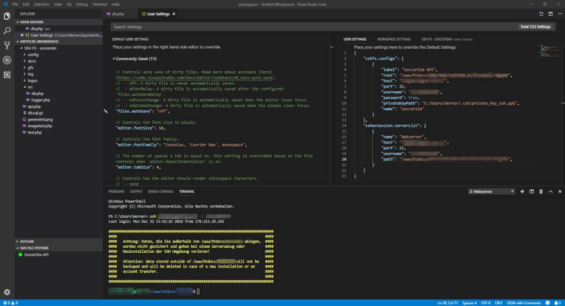Image resolution: width=565 pixels, height=306 pixels.
Task: Expand the Outline section
Action: point(28,242)
